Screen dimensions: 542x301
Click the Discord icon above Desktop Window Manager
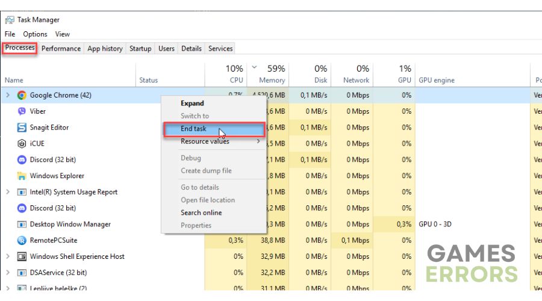[x=22, y=208]
